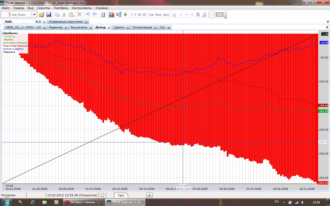Open Opera 'Экспресс-панель' in the taskbar
This screenshot has height=206, width=330.
pyautogui.click(x=83, y=202)
